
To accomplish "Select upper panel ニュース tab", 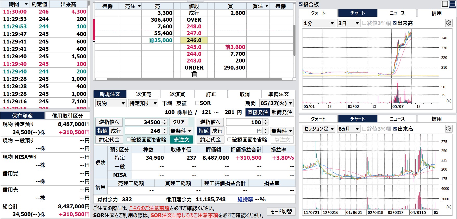I will pyautogui.click(x=397, y=13).
